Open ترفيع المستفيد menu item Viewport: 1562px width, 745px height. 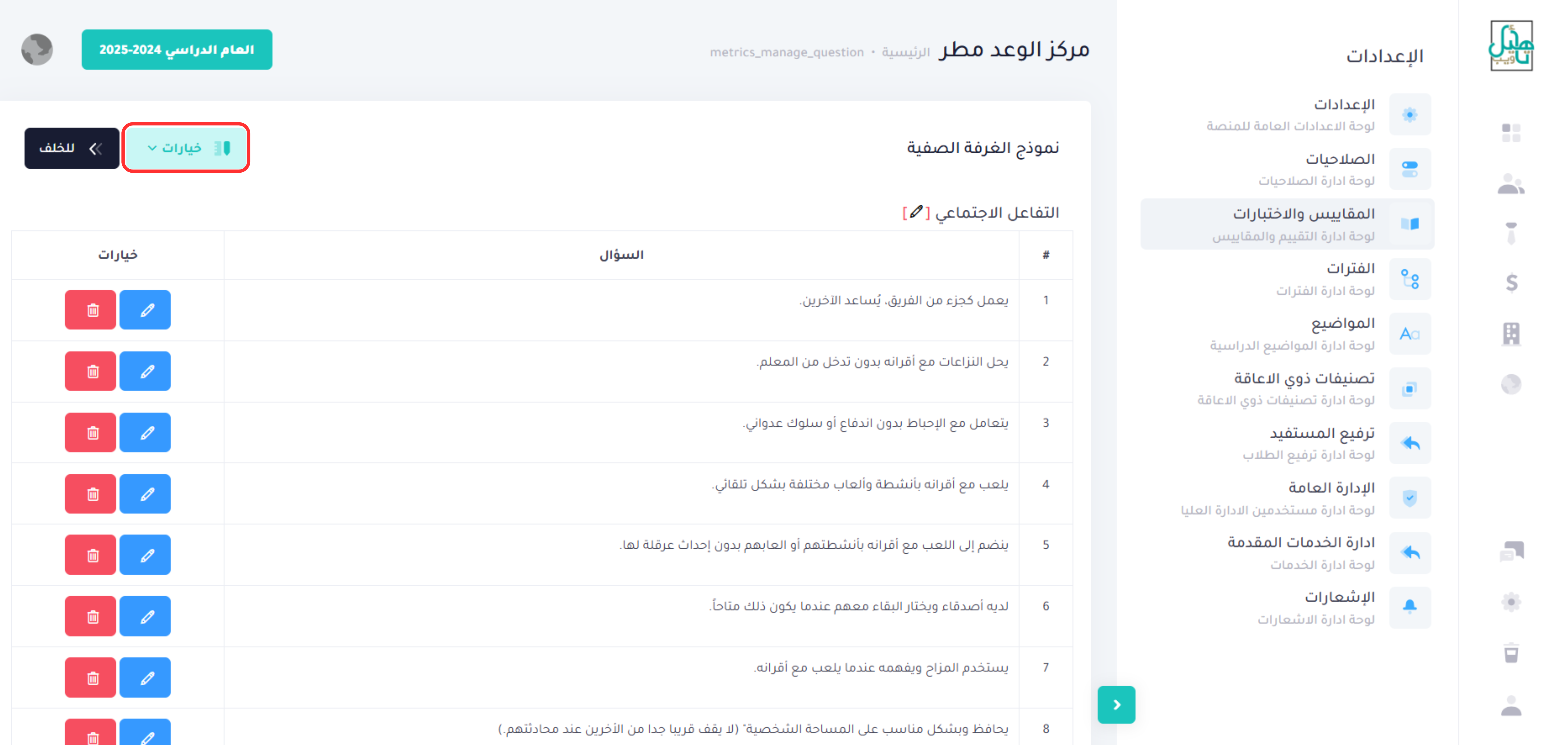(x=1287, y=443)
